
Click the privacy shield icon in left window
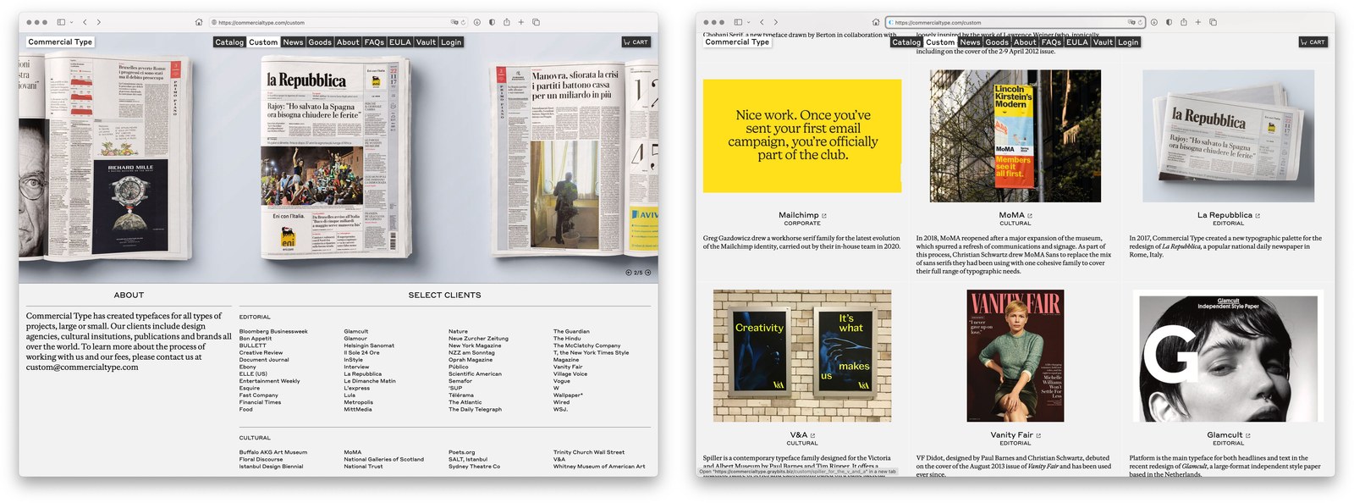click(x=492, y=22)
